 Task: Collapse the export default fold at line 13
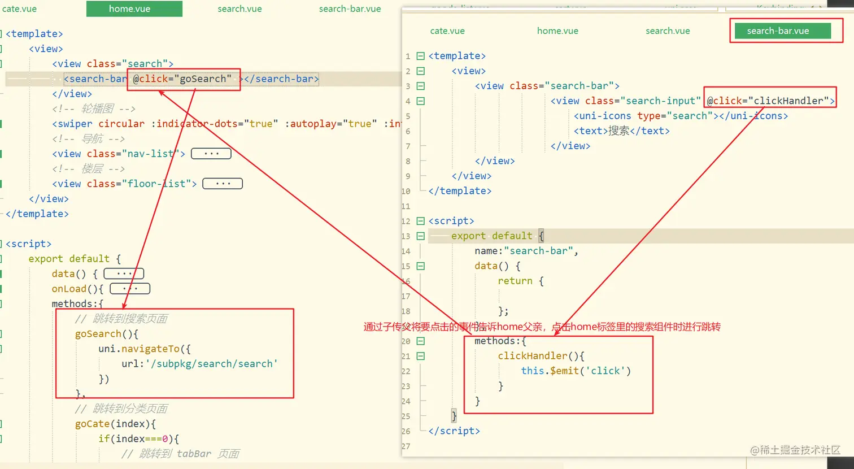(420, 236)
